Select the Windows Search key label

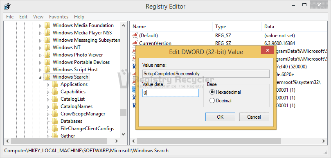click(x=70, y=77)
